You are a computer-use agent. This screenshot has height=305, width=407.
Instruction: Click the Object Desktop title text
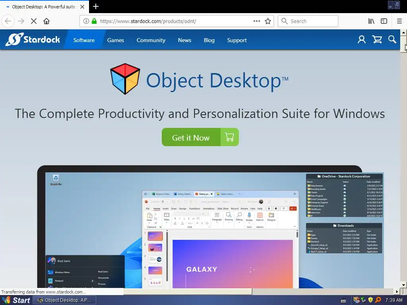tap(217, 81)
